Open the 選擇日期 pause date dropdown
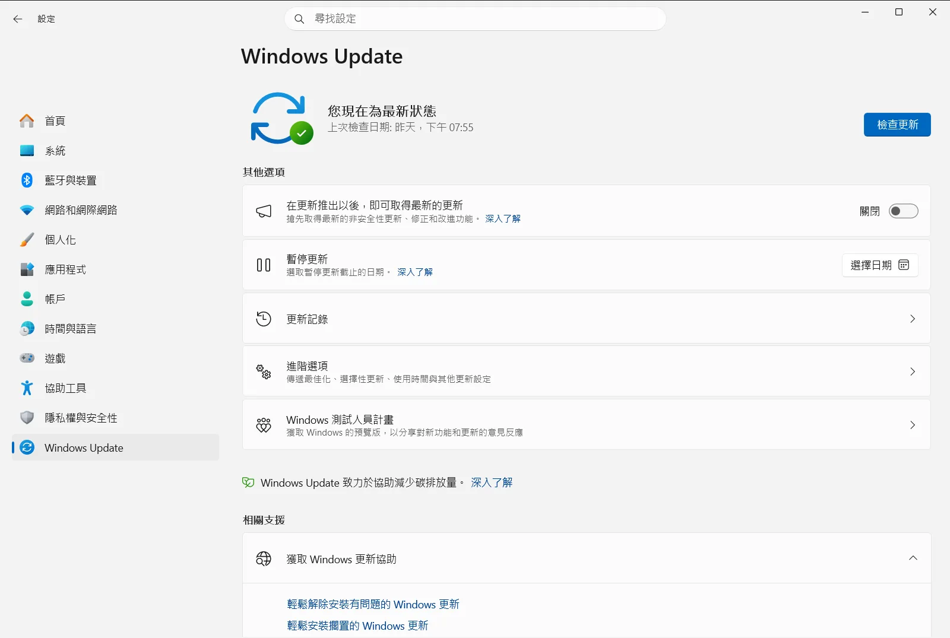Viewport: 950px width, 638px height. 880,265
